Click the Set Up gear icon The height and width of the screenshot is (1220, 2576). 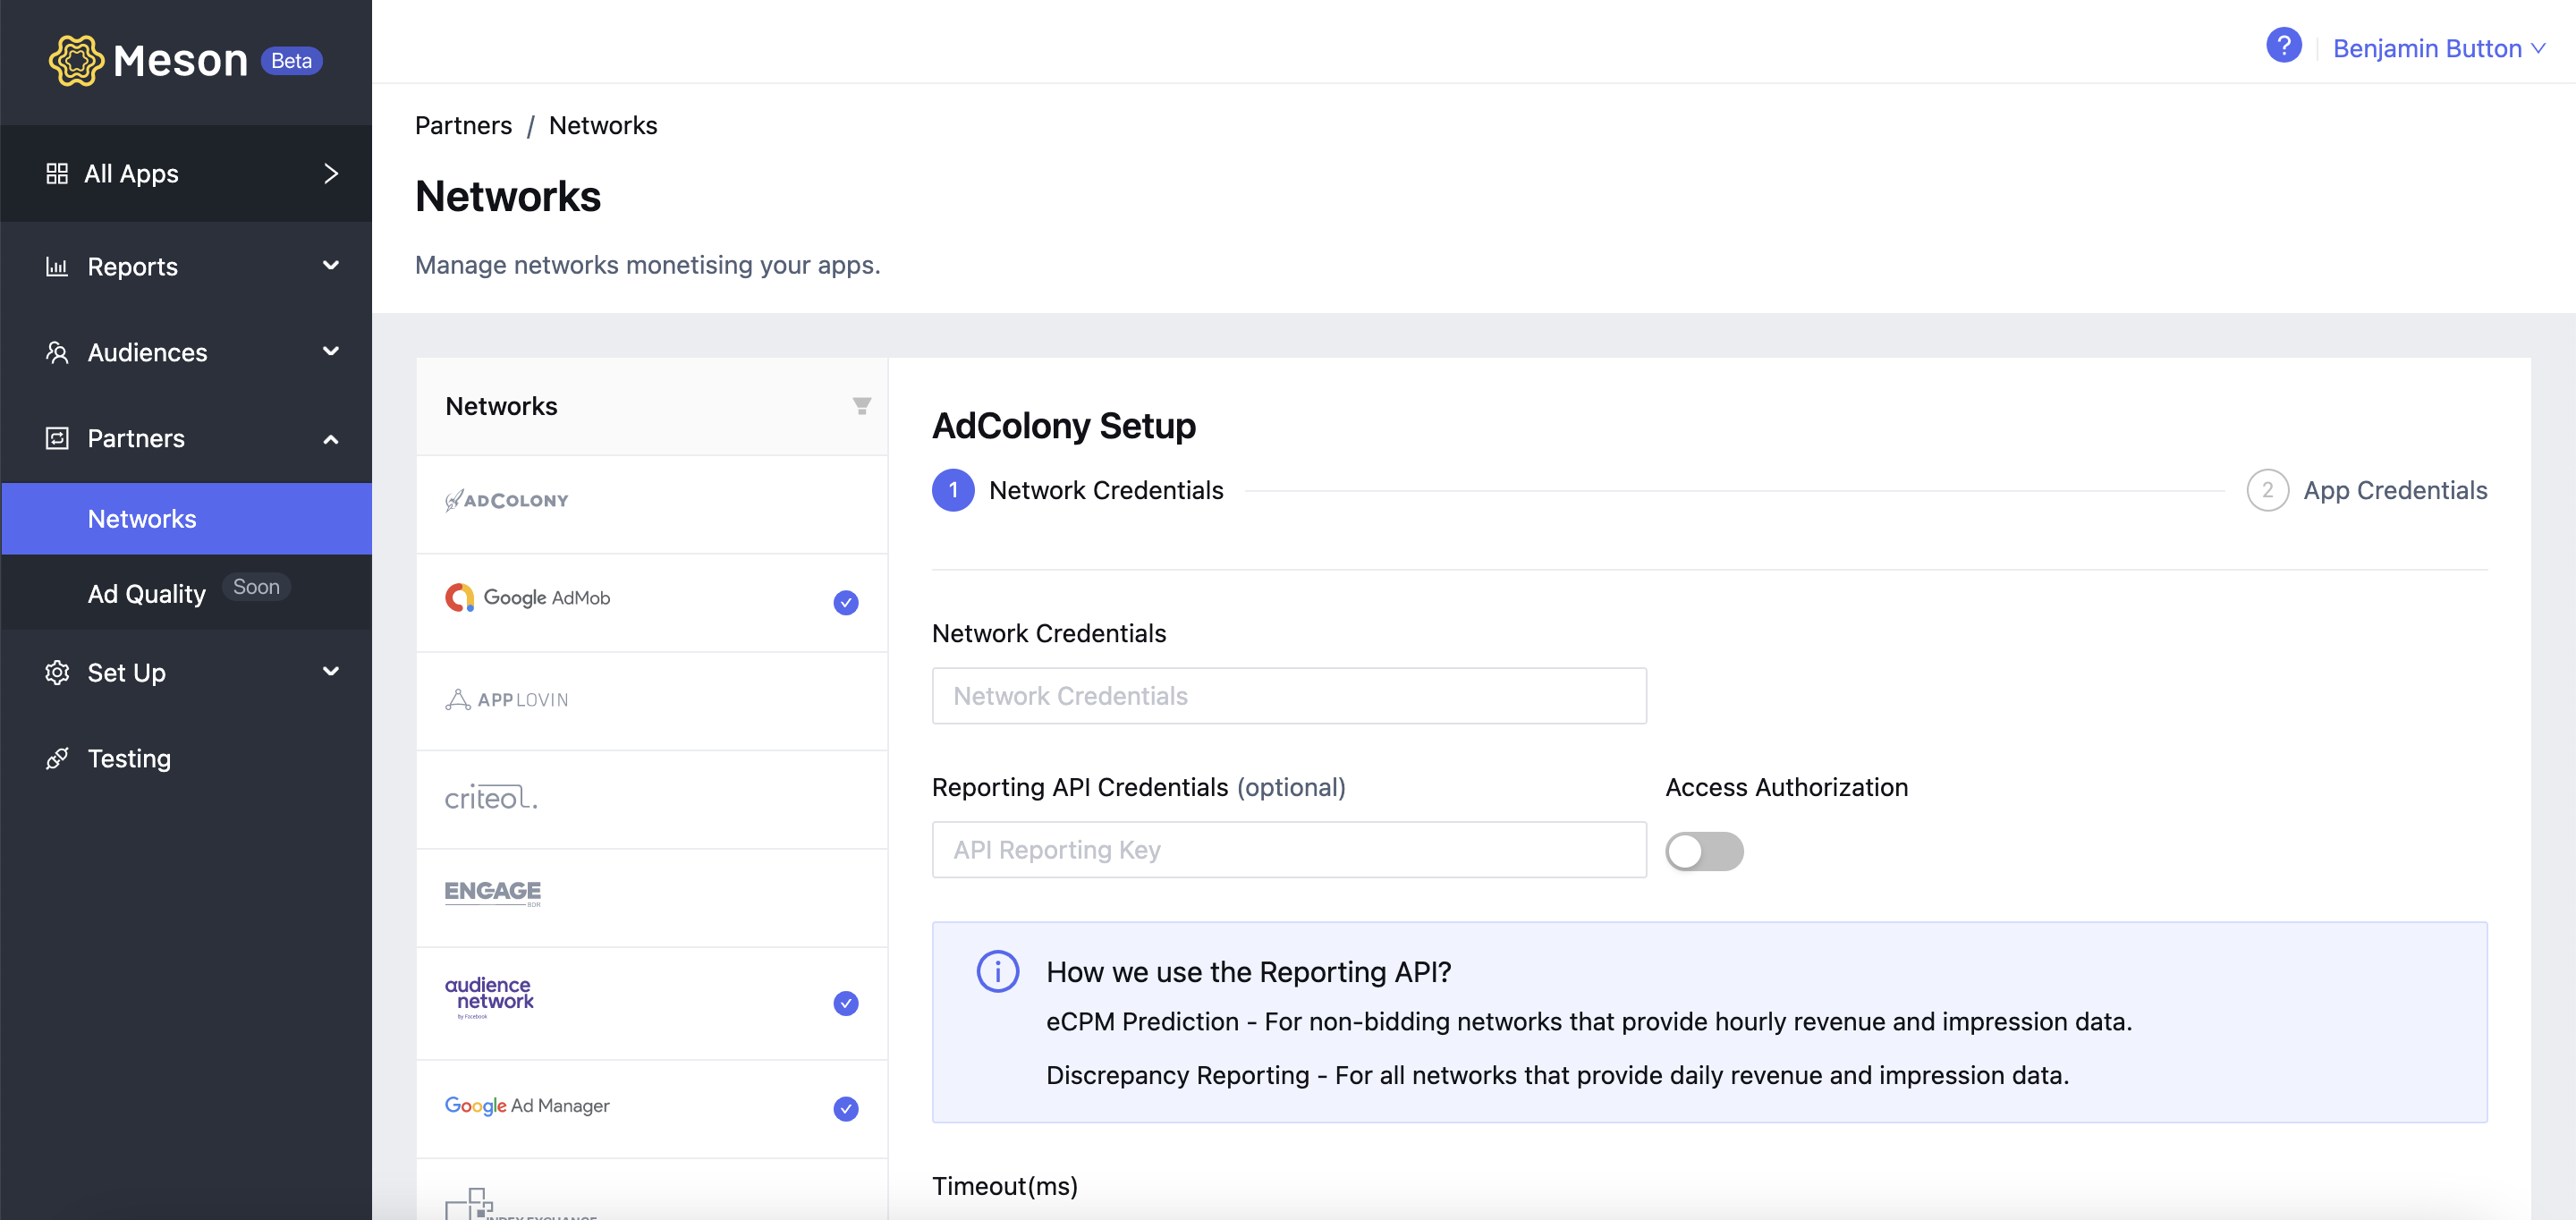click(57, 672)
